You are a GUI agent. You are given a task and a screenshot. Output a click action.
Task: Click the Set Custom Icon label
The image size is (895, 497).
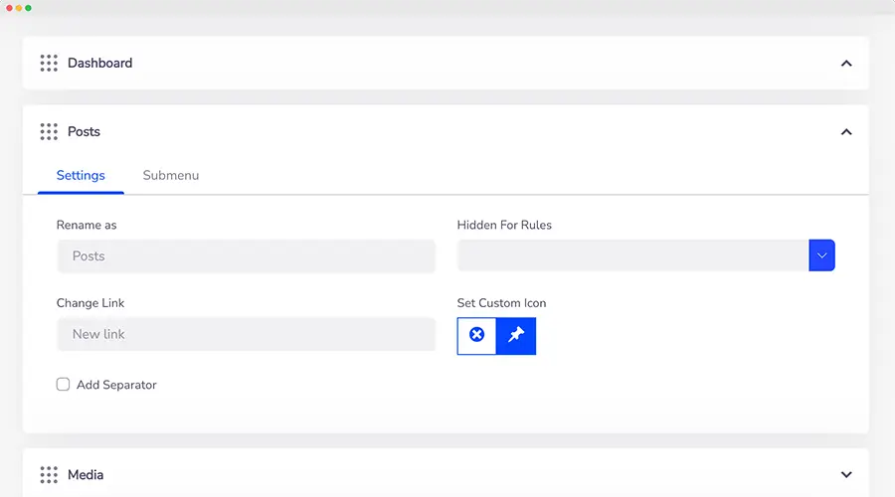point(502,303)
